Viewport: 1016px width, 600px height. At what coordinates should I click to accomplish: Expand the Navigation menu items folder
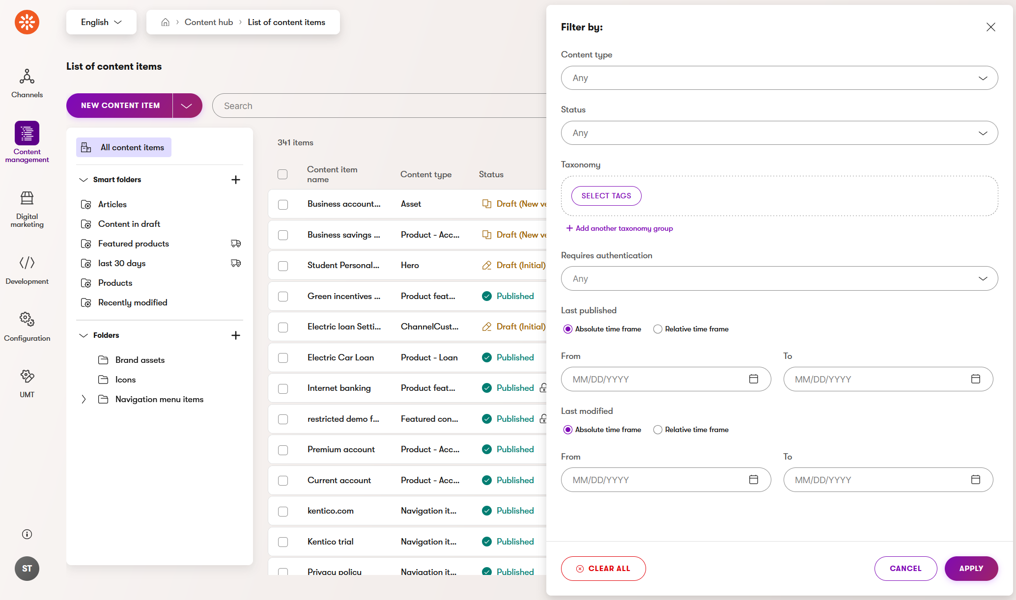click(x=84, y=400)
